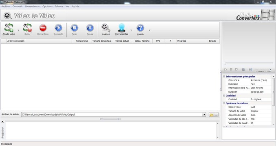
Task: Open the Añadir video dropdown arrow
Action: (18, 30)
